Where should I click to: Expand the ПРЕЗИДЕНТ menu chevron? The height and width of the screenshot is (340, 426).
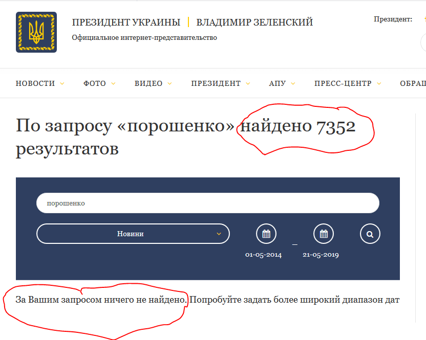(248, 83)
